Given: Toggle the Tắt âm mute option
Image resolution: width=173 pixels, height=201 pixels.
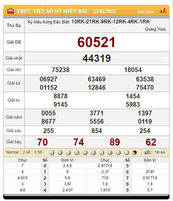Looking at the screenshot, I should pos(160,152).
